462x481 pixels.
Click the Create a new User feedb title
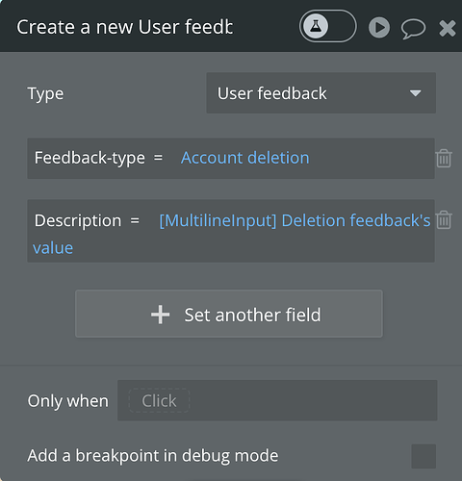pyautogui.click(x=125, y=27)
